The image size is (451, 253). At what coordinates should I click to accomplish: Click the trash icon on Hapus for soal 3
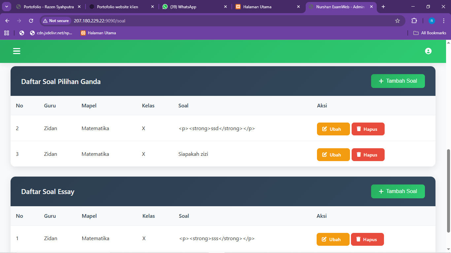(359, 155)
